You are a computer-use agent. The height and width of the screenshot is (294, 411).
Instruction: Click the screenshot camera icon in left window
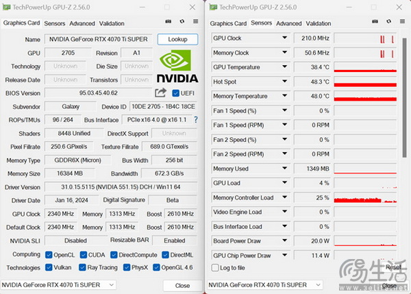(x=169, y=21)
